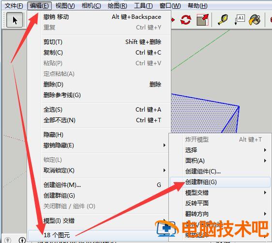
Task: Expand 选择 submenu in context list
Action: [220, 150]
